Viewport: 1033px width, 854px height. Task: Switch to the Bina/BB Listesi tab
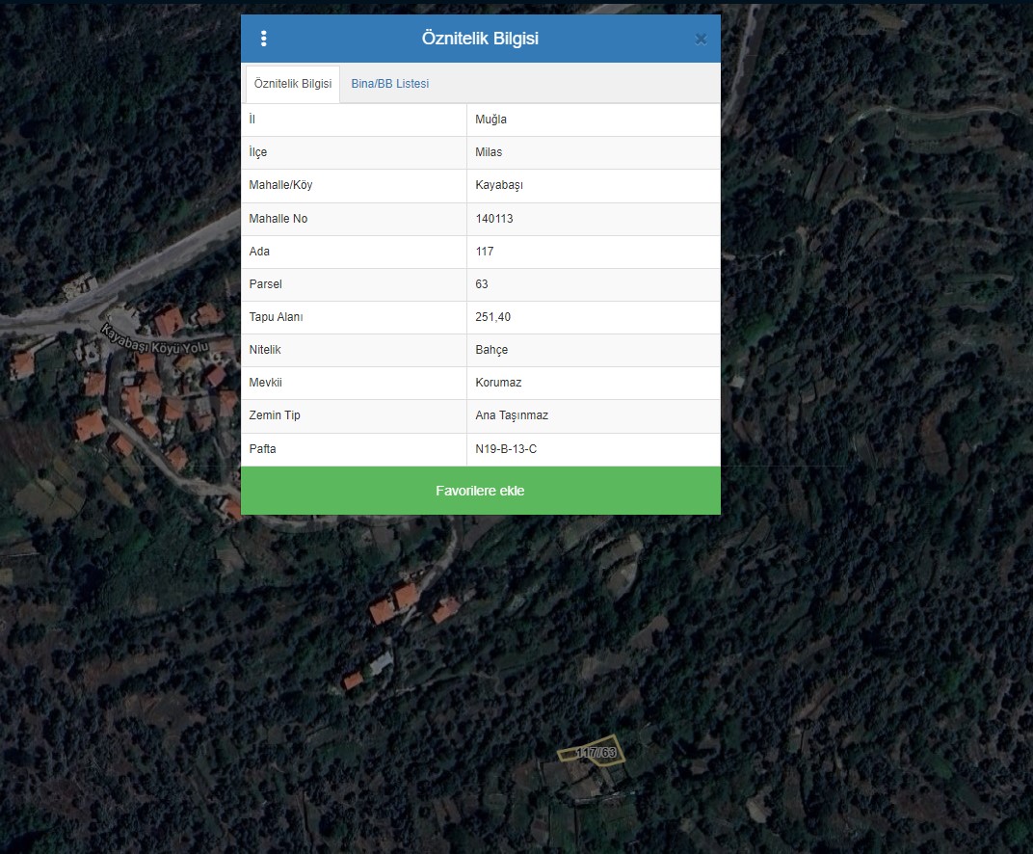pos(389,84)
